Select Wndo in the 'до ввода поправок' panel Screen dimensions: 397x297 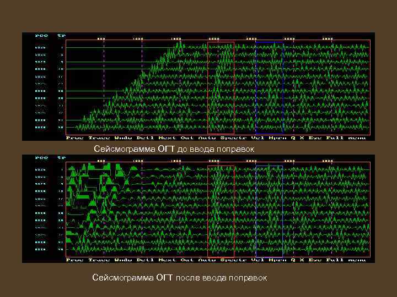[123, 137]
